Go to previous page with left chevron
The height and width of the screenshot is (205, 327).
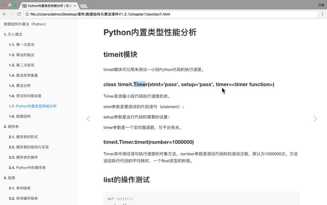pyautogui.click(x=88, y=119)
